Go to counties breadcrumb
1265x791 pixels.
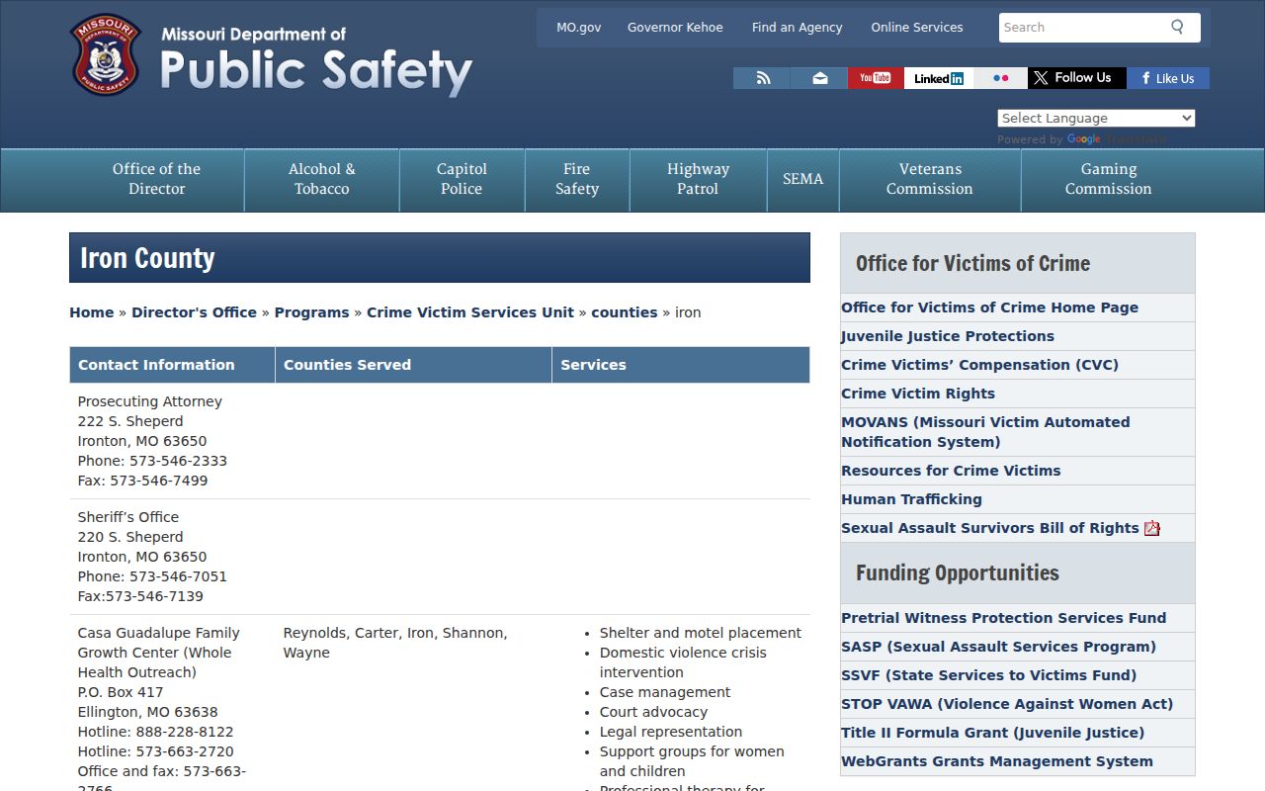tap(624, 312)
